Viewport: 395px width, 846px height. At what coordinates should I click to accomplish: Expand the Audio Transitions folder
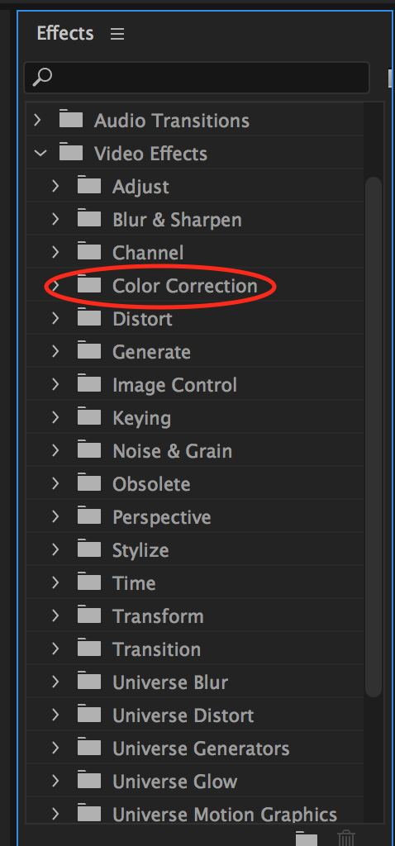pos(37,119)
